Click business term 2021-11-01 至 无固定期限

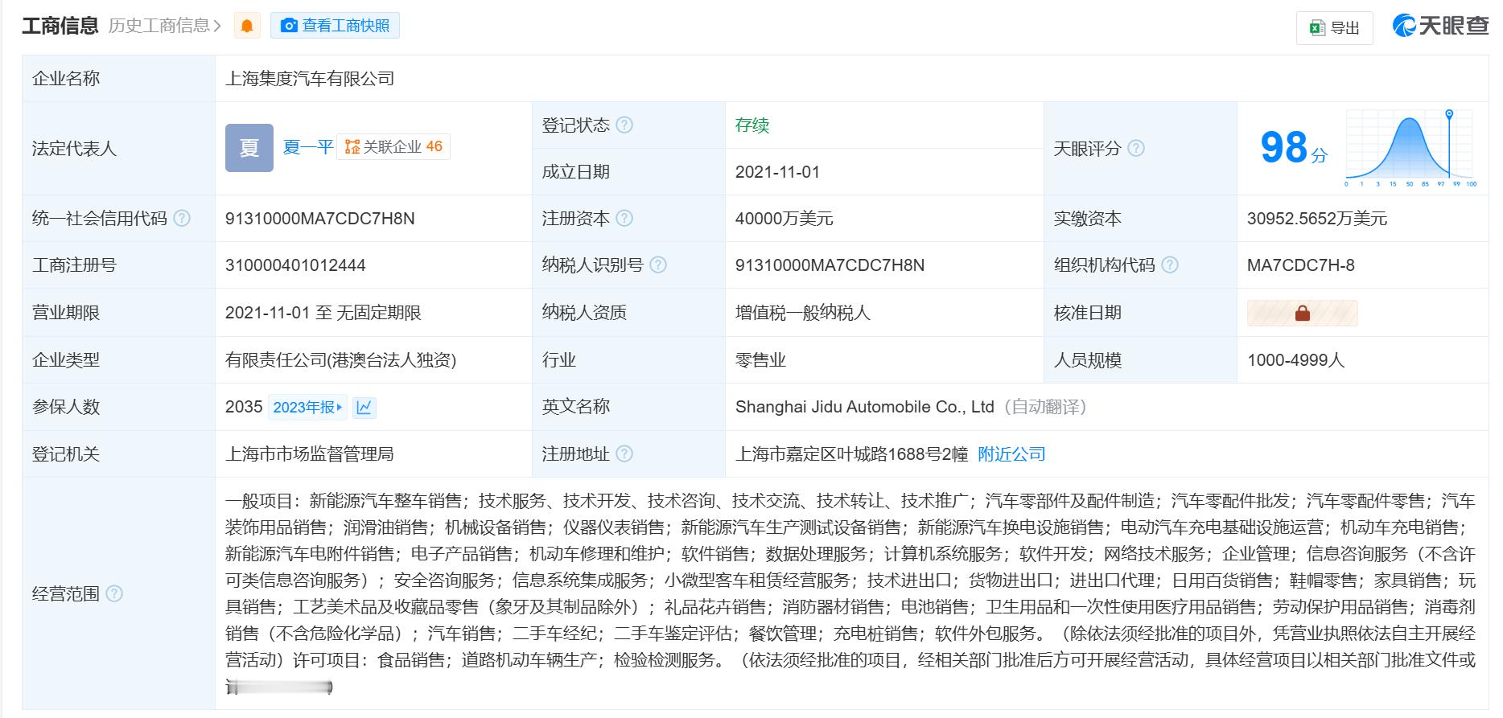click(x=323, y=313)
